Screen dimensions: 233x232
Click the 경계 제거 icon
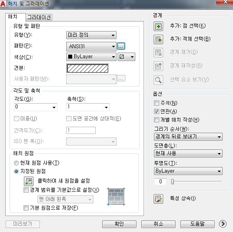click(158, 53)
